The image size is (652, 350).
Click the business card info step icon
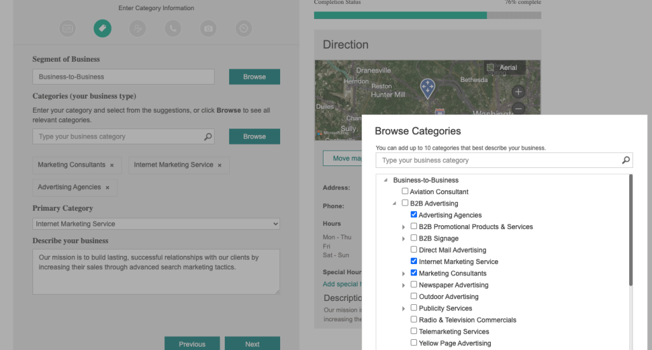[x=67, y=28]
